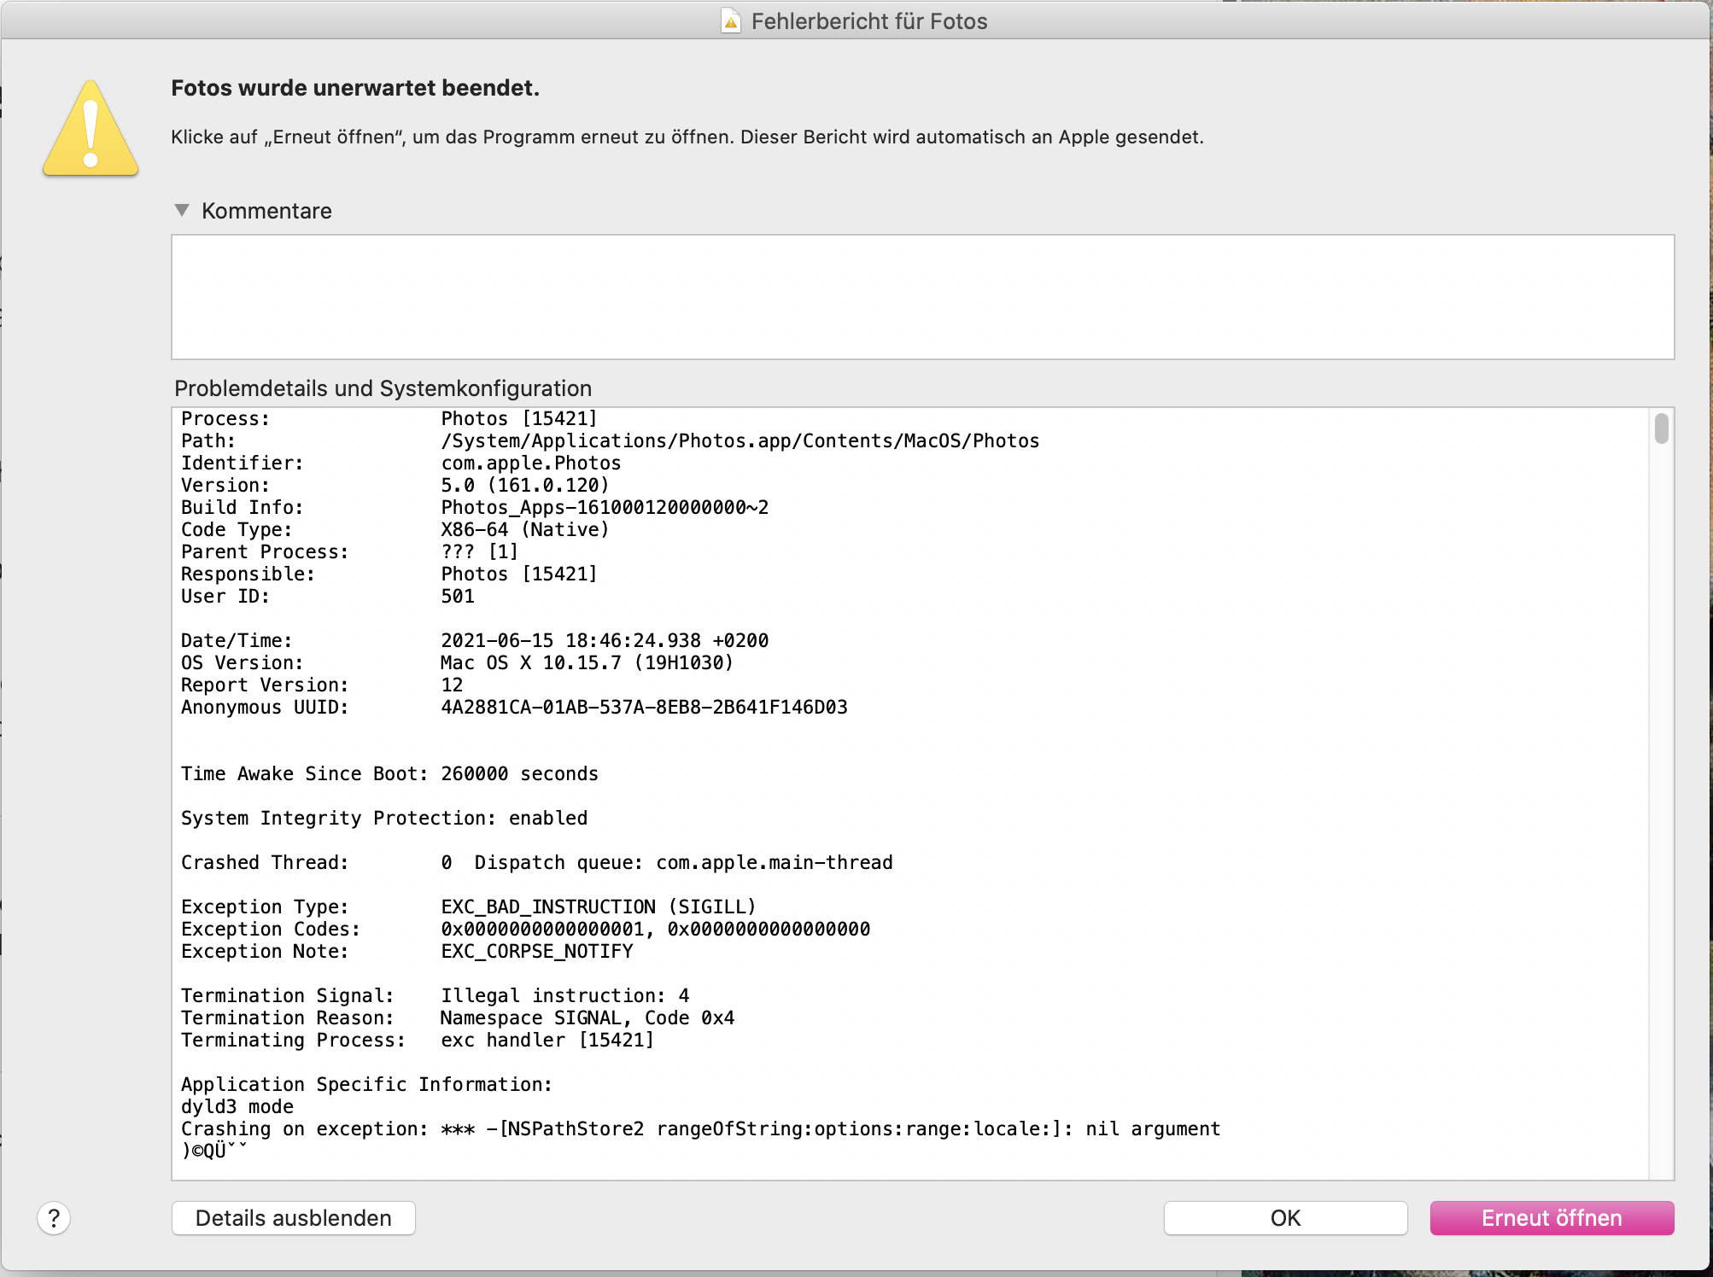This screenshot has height=1277, width=1713.
Task: Click into the Kommentare text field
Action: coord(922,297)
